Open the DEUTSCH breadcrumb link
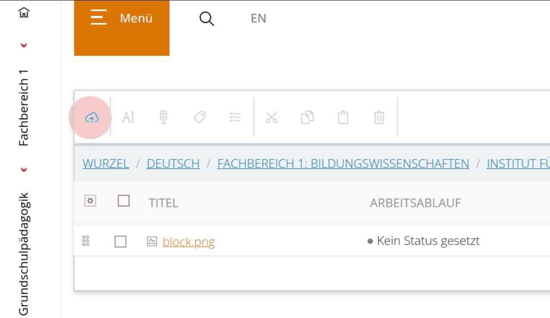 click(173, 164)
